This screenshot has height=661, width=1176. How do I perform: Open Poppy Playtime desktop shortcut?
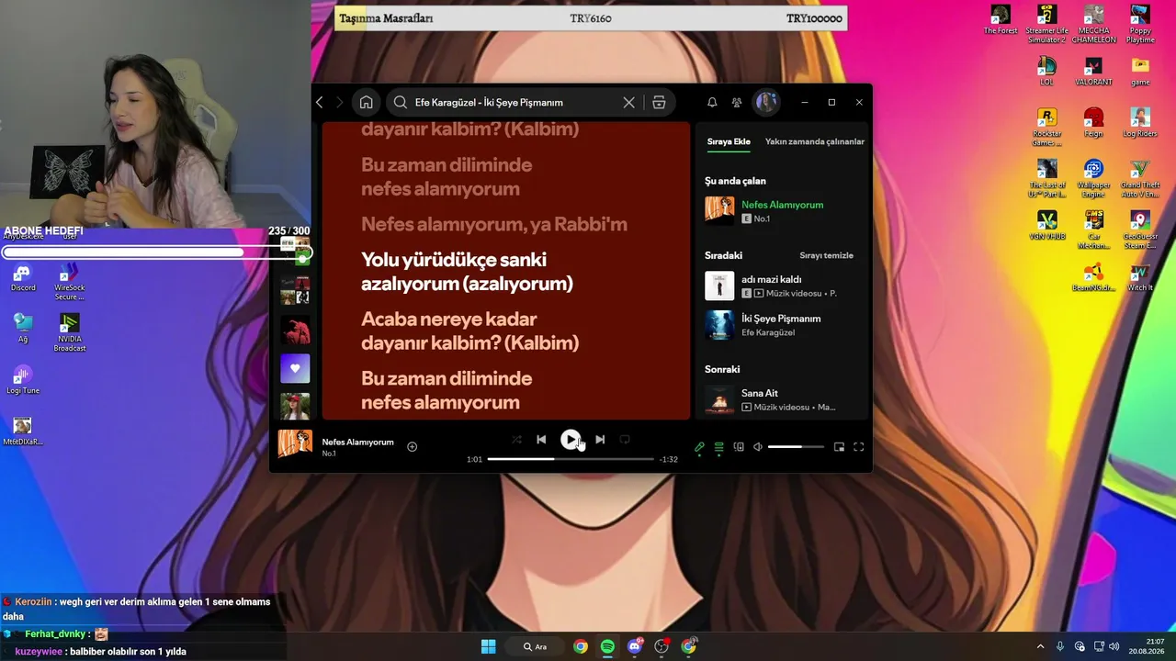click(1140, 25)
